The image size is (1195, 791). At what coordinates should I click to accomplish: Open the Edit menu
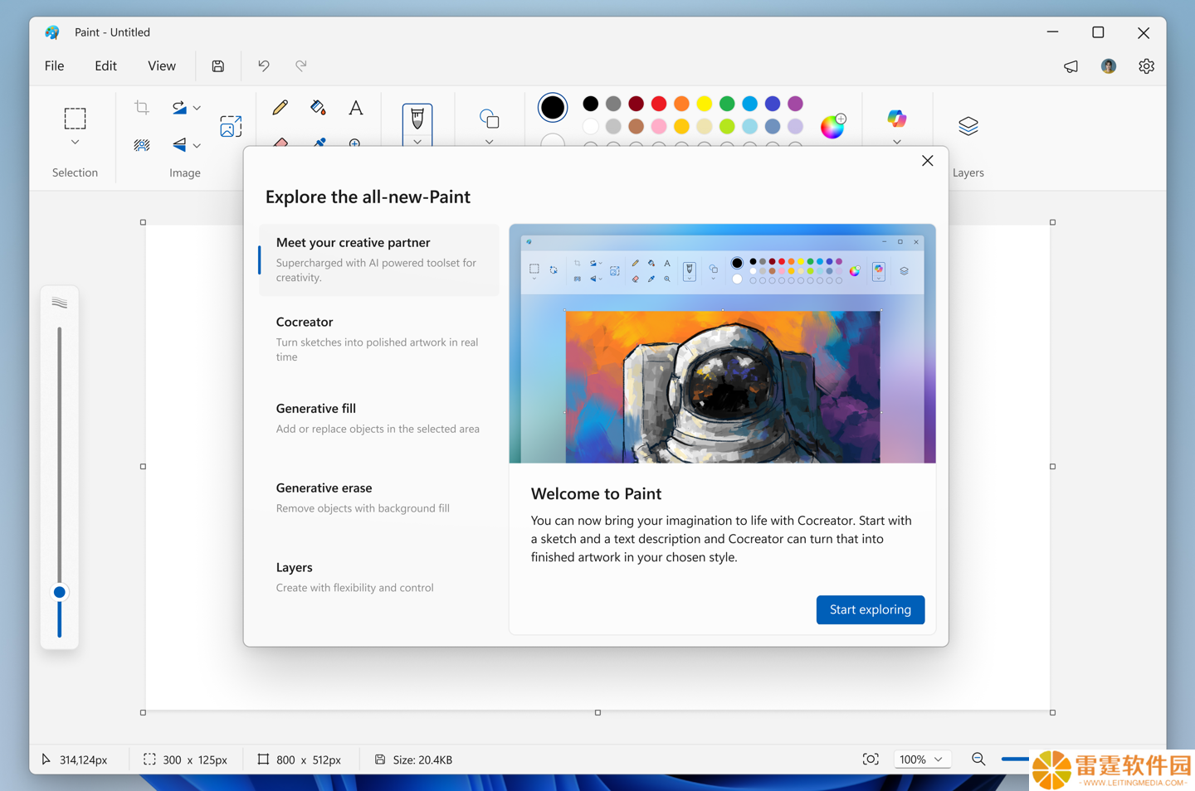[x=105, y=66]
